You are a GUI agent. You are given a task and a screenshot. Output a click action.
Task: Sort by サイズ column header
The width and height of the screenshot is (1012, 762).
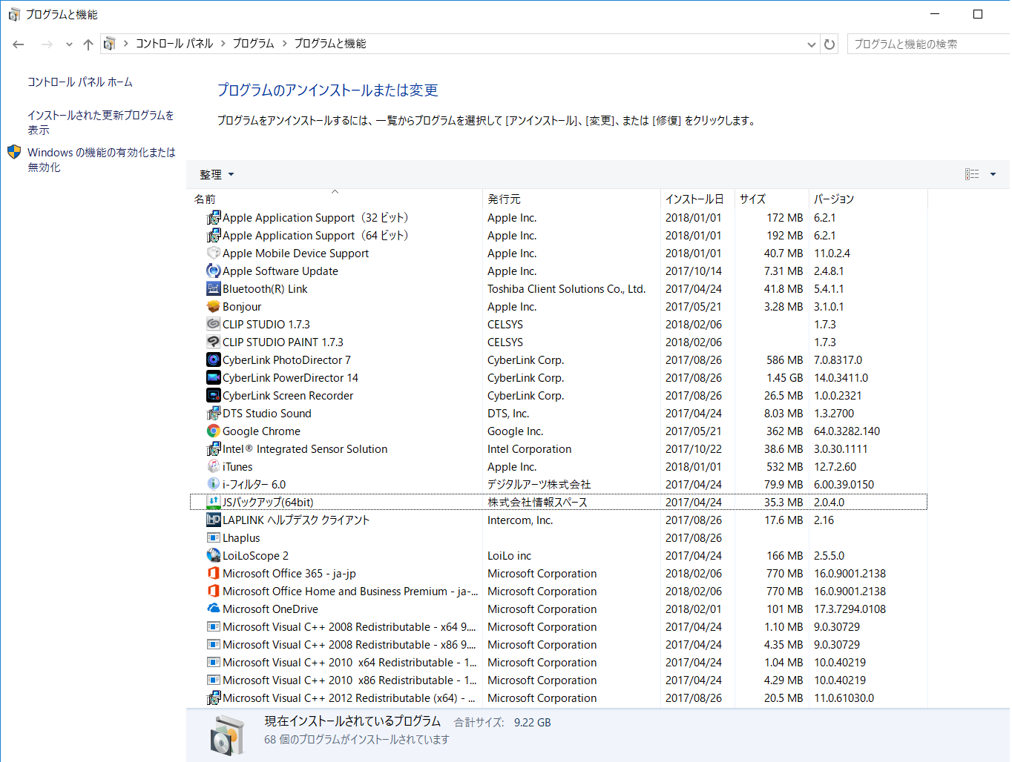pos(772,199)
